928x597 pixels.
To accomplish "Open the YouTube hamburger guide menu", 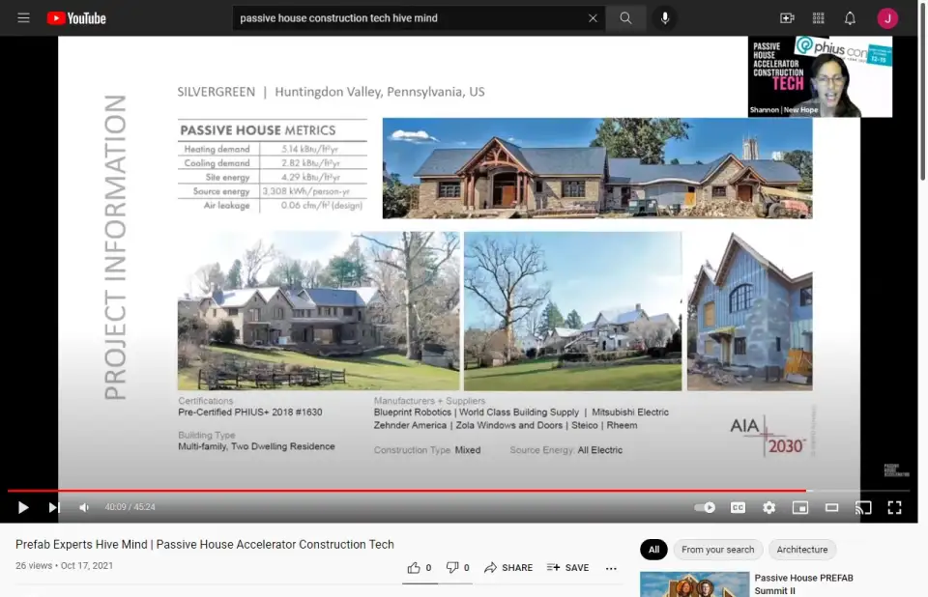I will 23,18.
